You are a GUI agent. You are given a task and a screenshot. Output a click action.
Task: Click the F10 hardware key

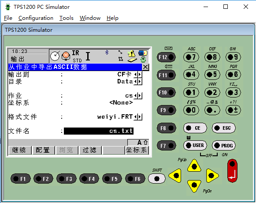166,92
